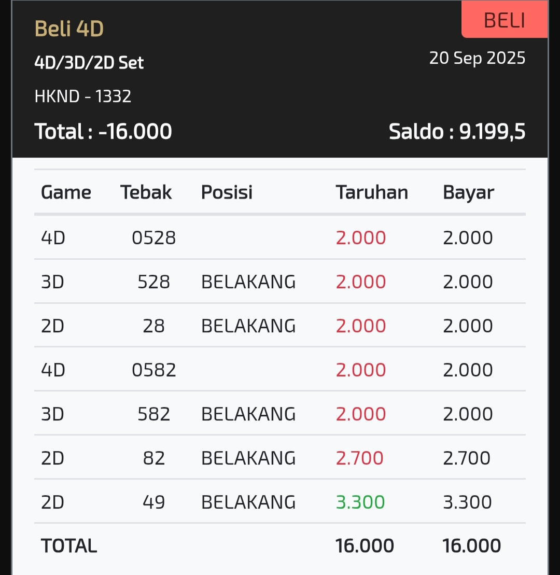Tap the red BELI badge

coord(504,20)
